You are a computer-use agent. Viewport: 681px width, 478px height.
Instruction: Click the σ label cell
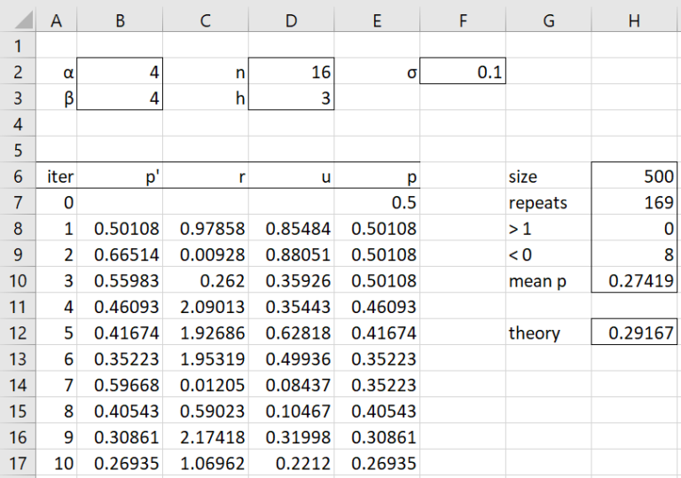coord(377,71)
